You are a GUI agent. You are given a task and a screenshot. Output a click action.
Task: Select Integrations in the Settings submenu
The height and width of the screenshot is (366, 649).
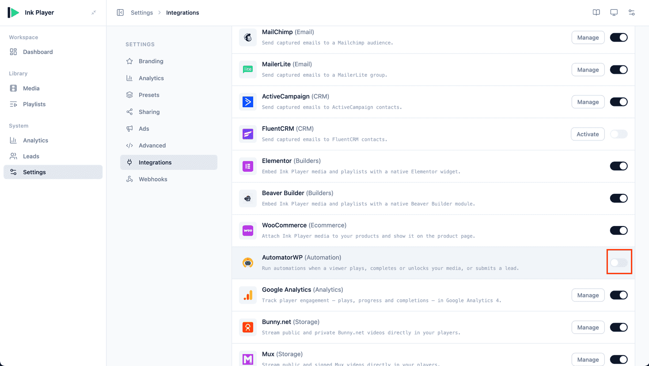169,162
